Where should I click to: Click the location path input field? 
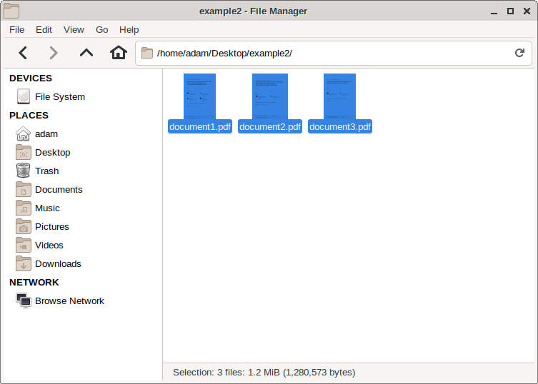pos(329,53)
